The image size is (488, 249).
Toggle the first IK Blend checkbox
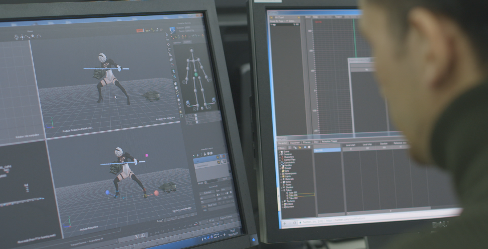pyautogui.click(x=196, y=115)
